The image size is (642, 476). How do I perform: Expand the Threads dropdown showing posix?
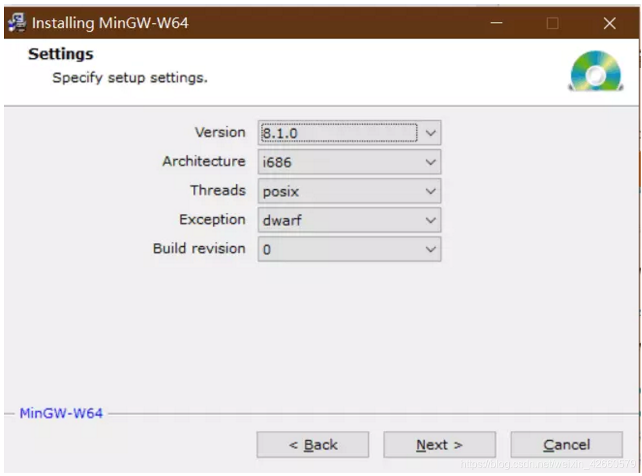point(349,191)
